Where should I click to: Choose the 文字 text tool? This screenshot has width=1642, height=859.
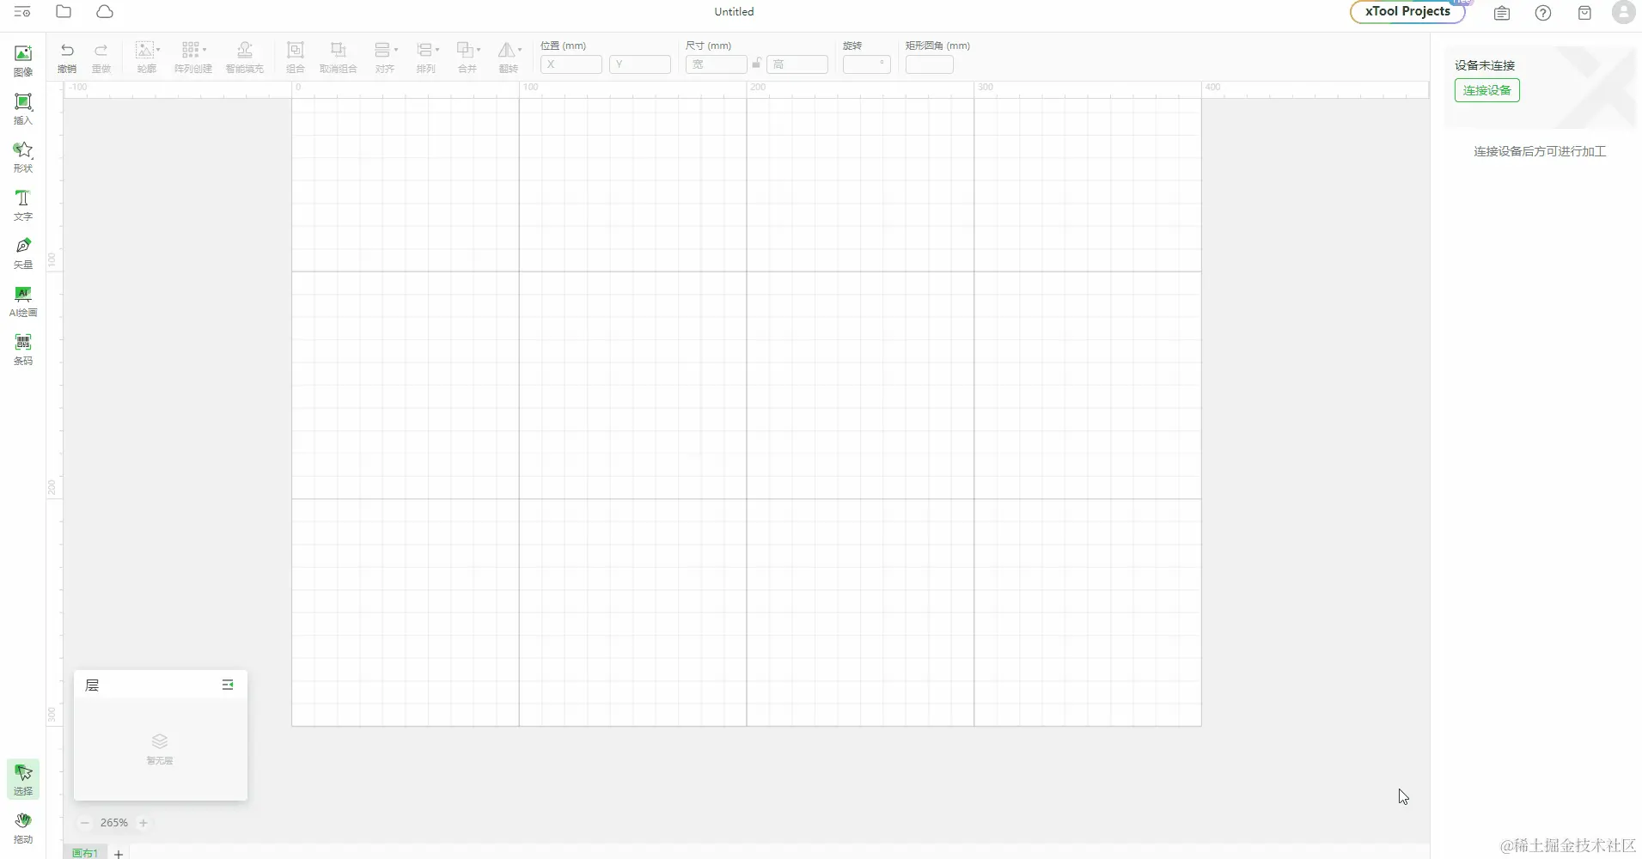[x=23, y=204]
